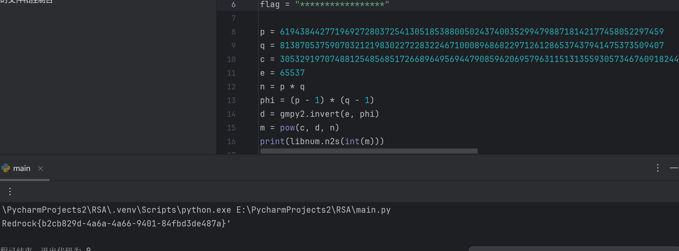Click the editor's horizontal scrollbar
The height and width of the screenshot is (251, 679).
click(x=369, y=151)
